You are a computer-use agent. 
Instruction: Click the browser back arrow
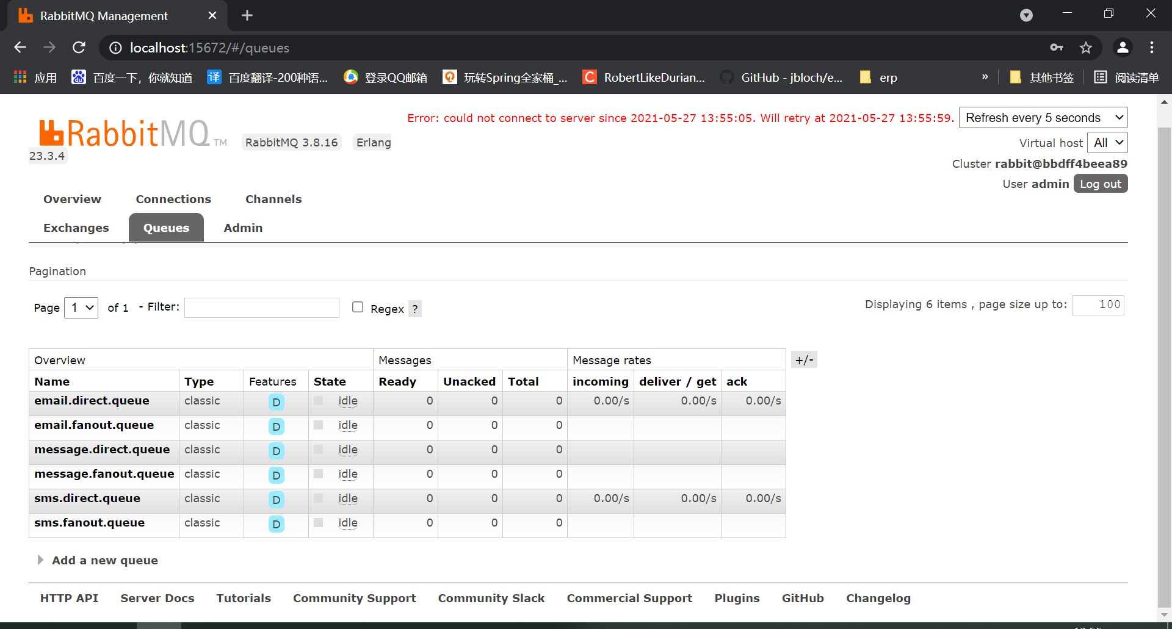20,48
